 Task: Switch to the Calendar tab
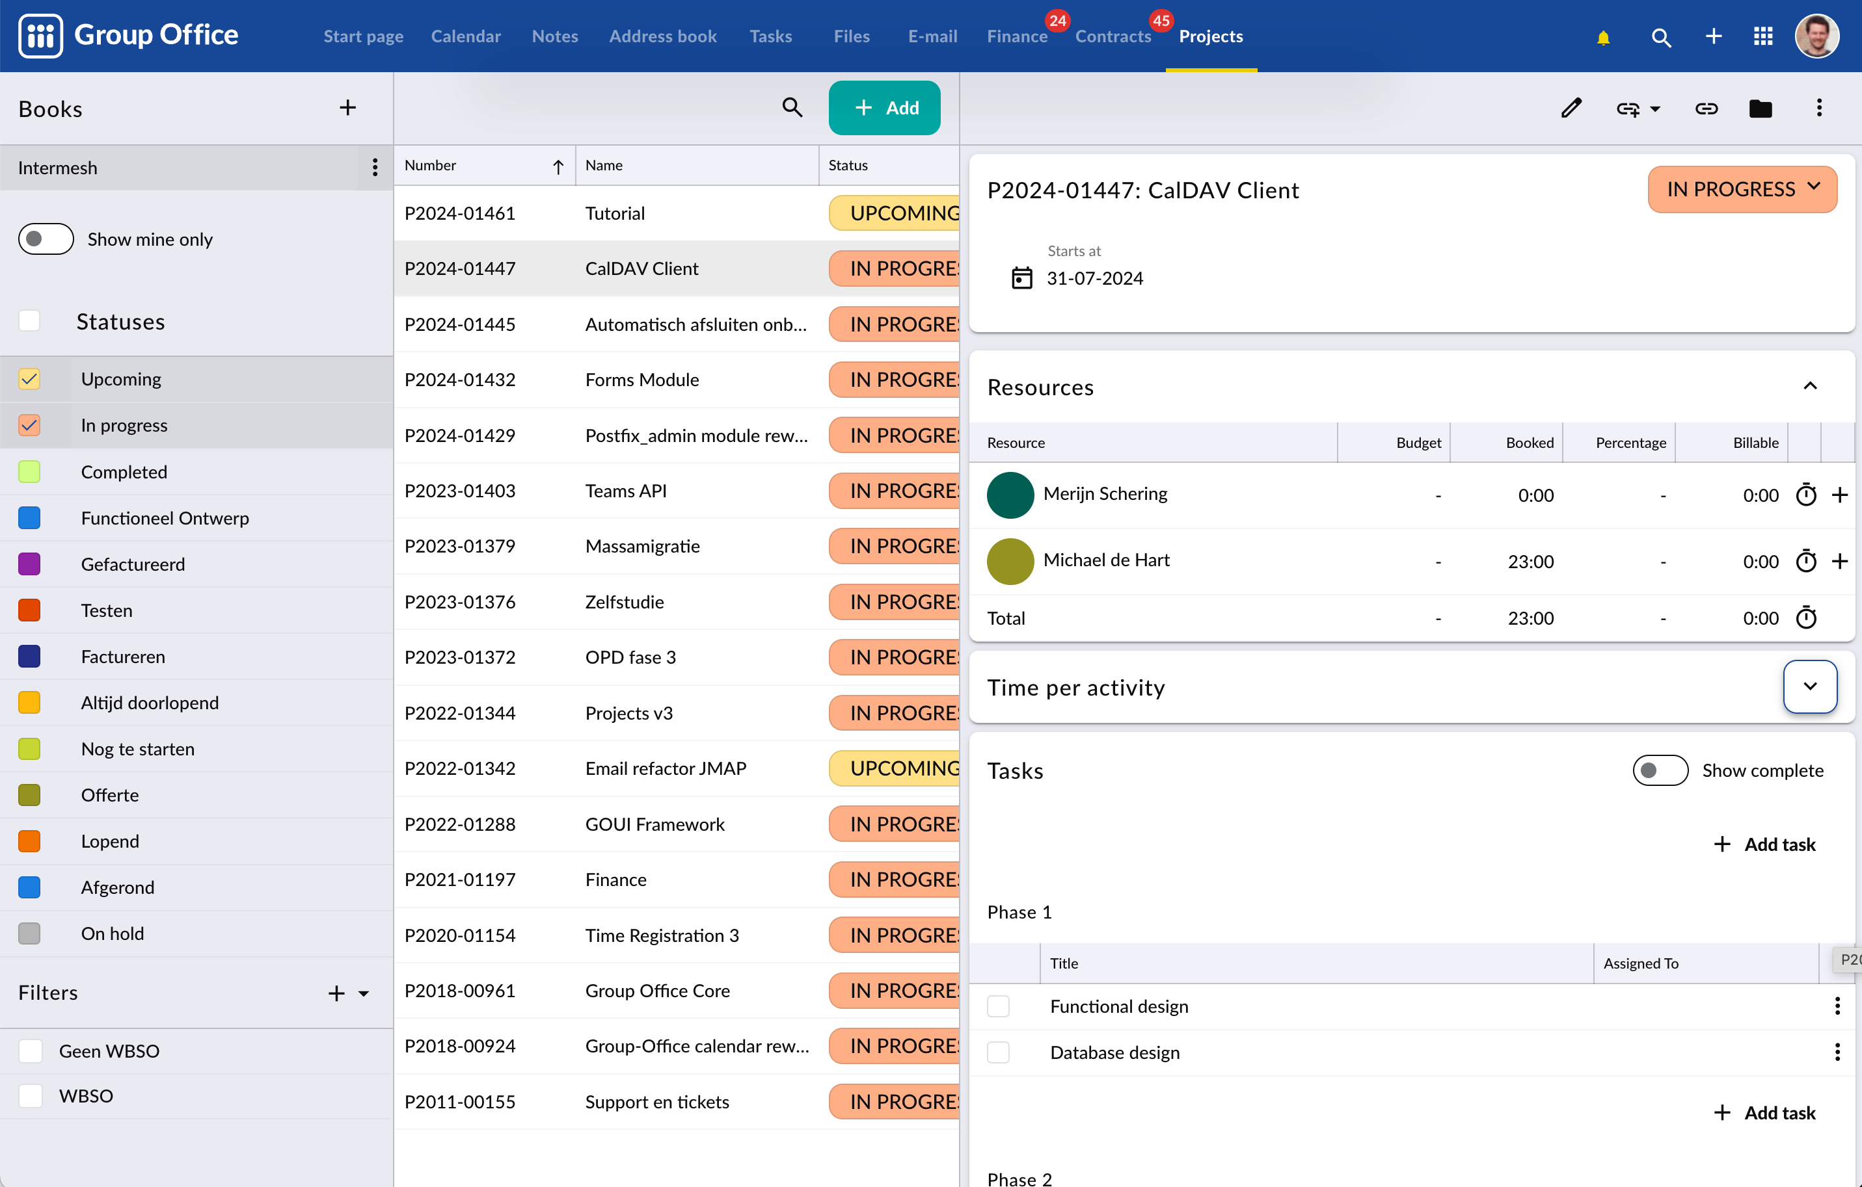466,36
